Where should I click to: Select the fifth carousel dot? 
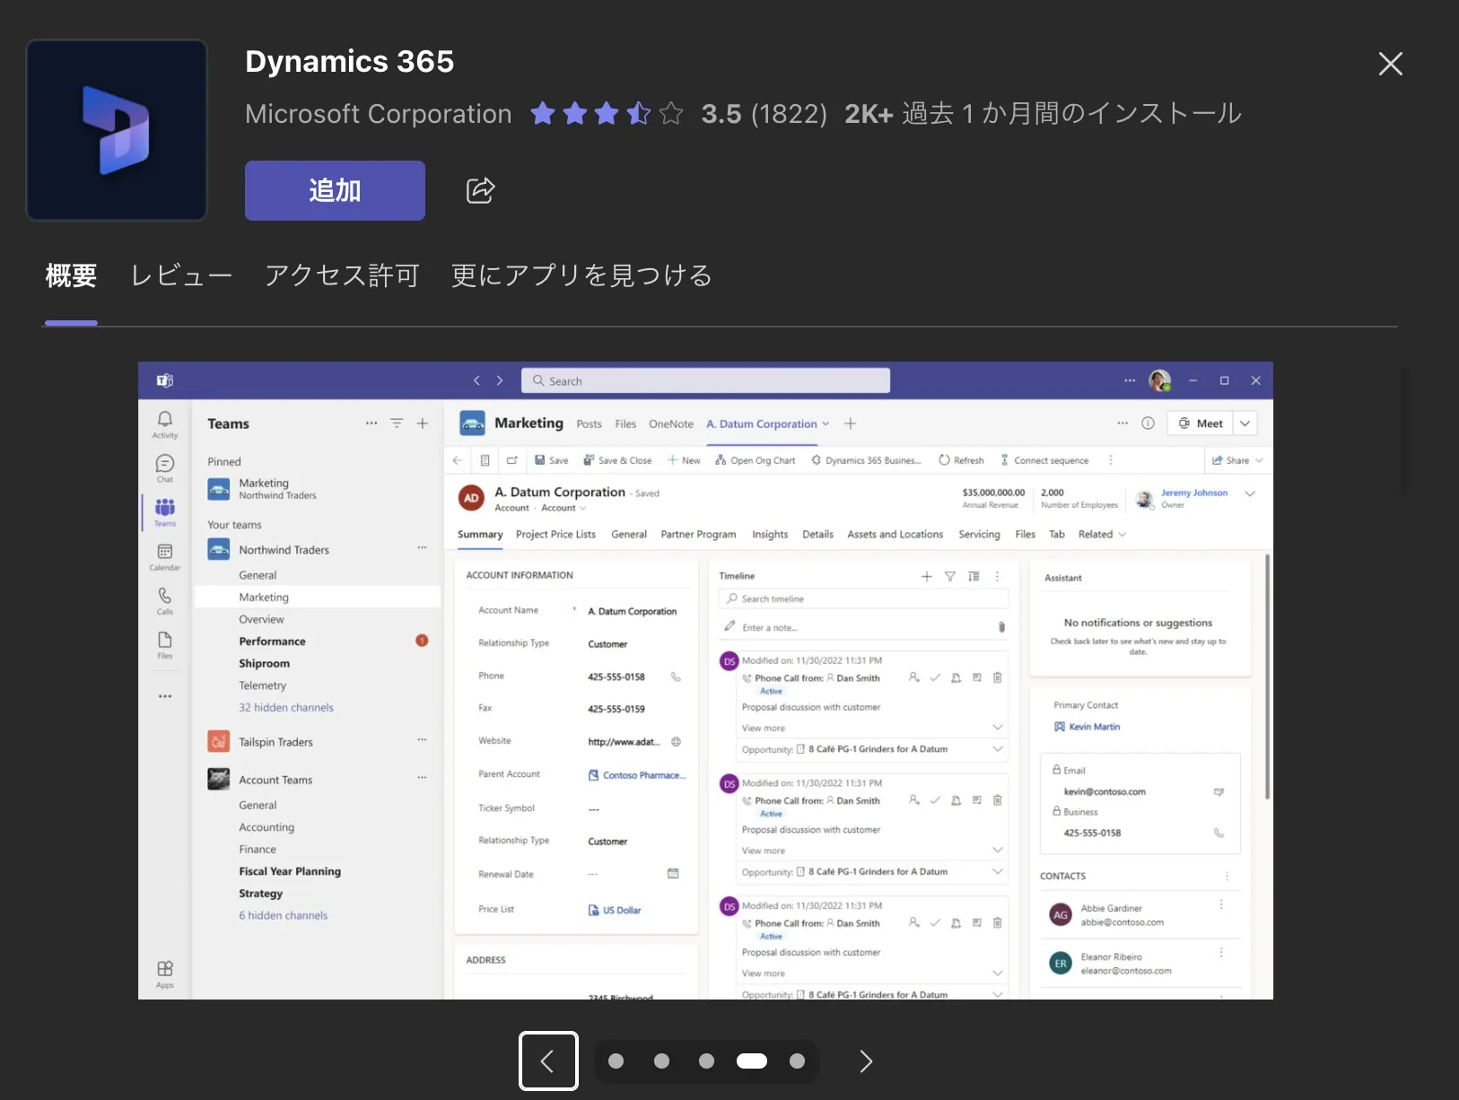pyautogui.click(x=797, y=1061)
